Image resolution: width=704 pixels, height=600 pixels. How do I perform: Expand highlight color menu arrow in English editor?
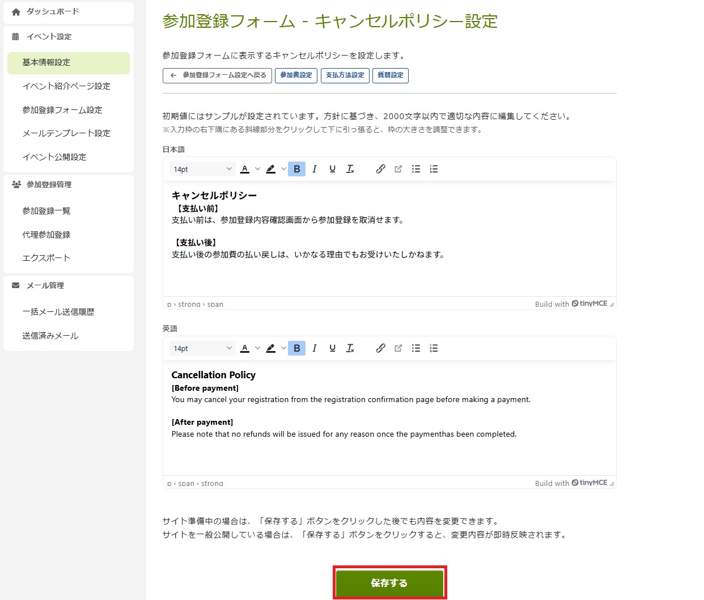(x=283, y=348)
